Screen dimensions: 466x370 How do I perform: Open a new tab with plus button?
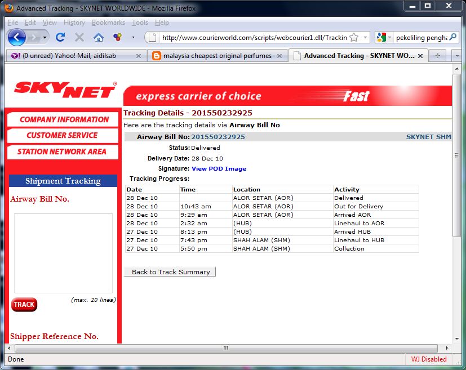(437, 56)
